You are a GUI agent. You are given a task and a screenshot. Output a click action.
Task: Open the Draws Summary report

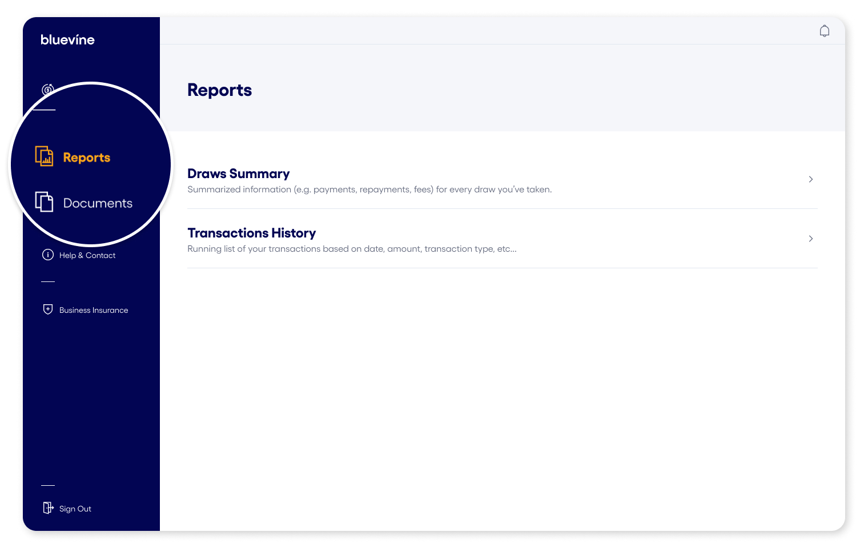click(239, 174)
